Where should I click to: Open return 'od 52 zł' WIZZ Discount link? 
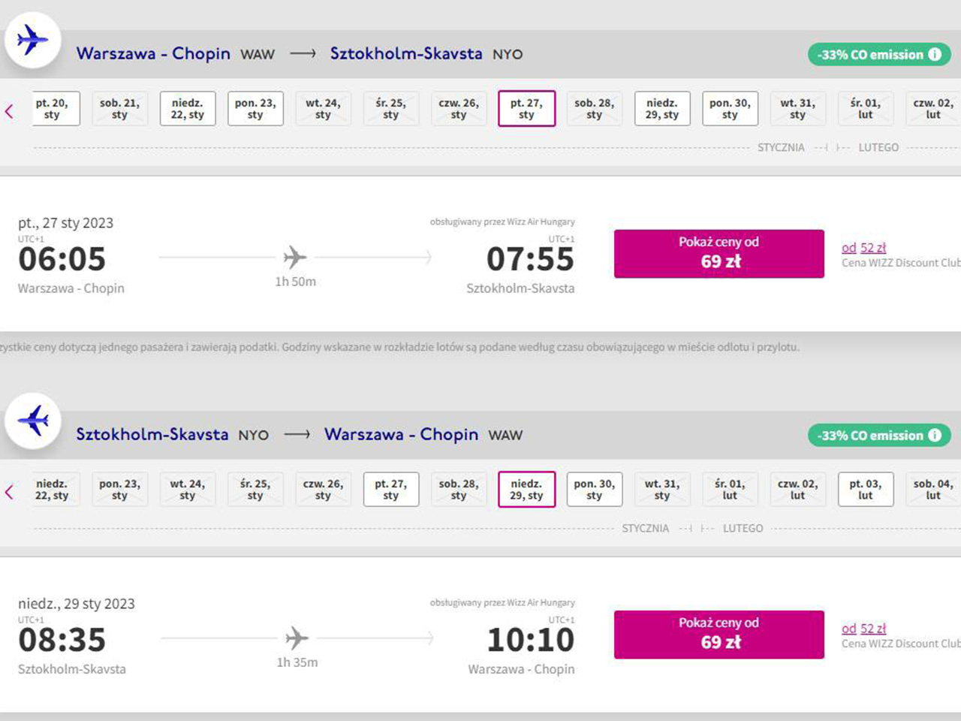[x=863, y=629]
